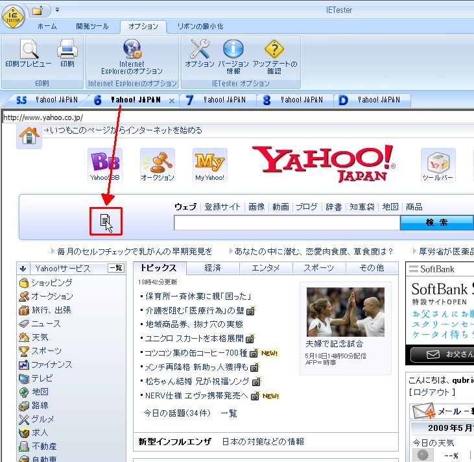474x462 pixels.
Task: Click リボンの最小化 in the ribbon
Action: tap(200, 27)
